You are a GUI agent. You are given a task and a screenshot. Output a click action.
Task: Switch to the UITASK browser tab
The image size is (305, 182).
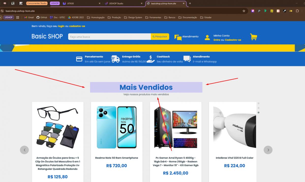point(81,4)
